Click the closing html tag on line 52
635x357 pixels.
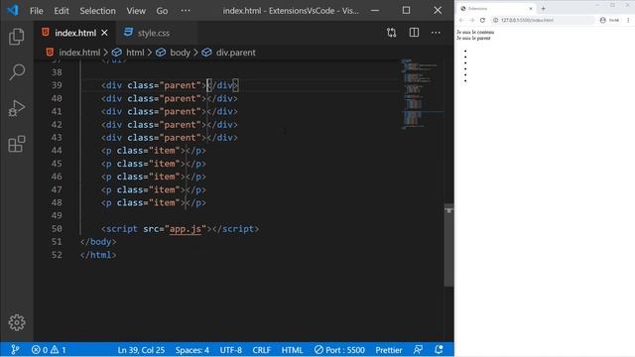pyautogui.click(x=98, y=255)
